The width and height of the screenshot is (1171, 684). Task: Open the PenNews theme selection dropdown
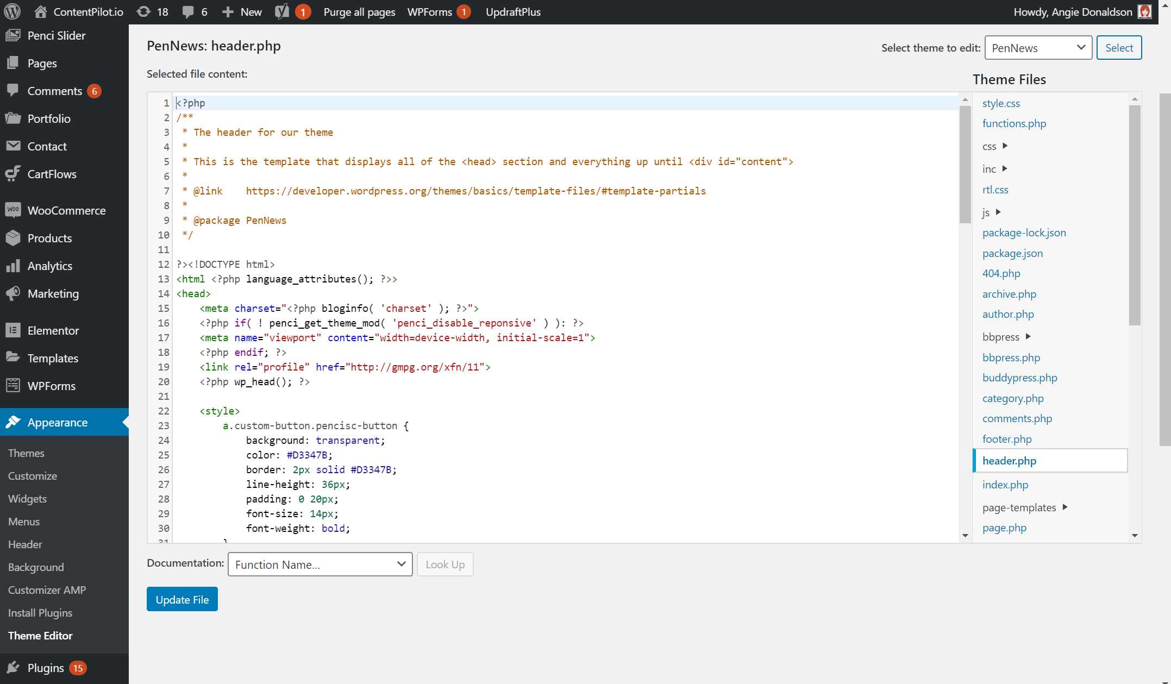[1038, 48]
